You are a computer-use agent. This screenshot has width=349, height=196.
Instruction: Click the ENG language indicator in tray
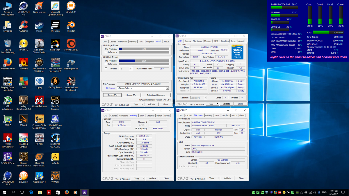[325, 192]
